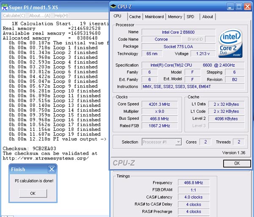Click the Version 1.36 label in CPU-Z
254x217 pixels.
pyautogui.click(x=234, y=153)
